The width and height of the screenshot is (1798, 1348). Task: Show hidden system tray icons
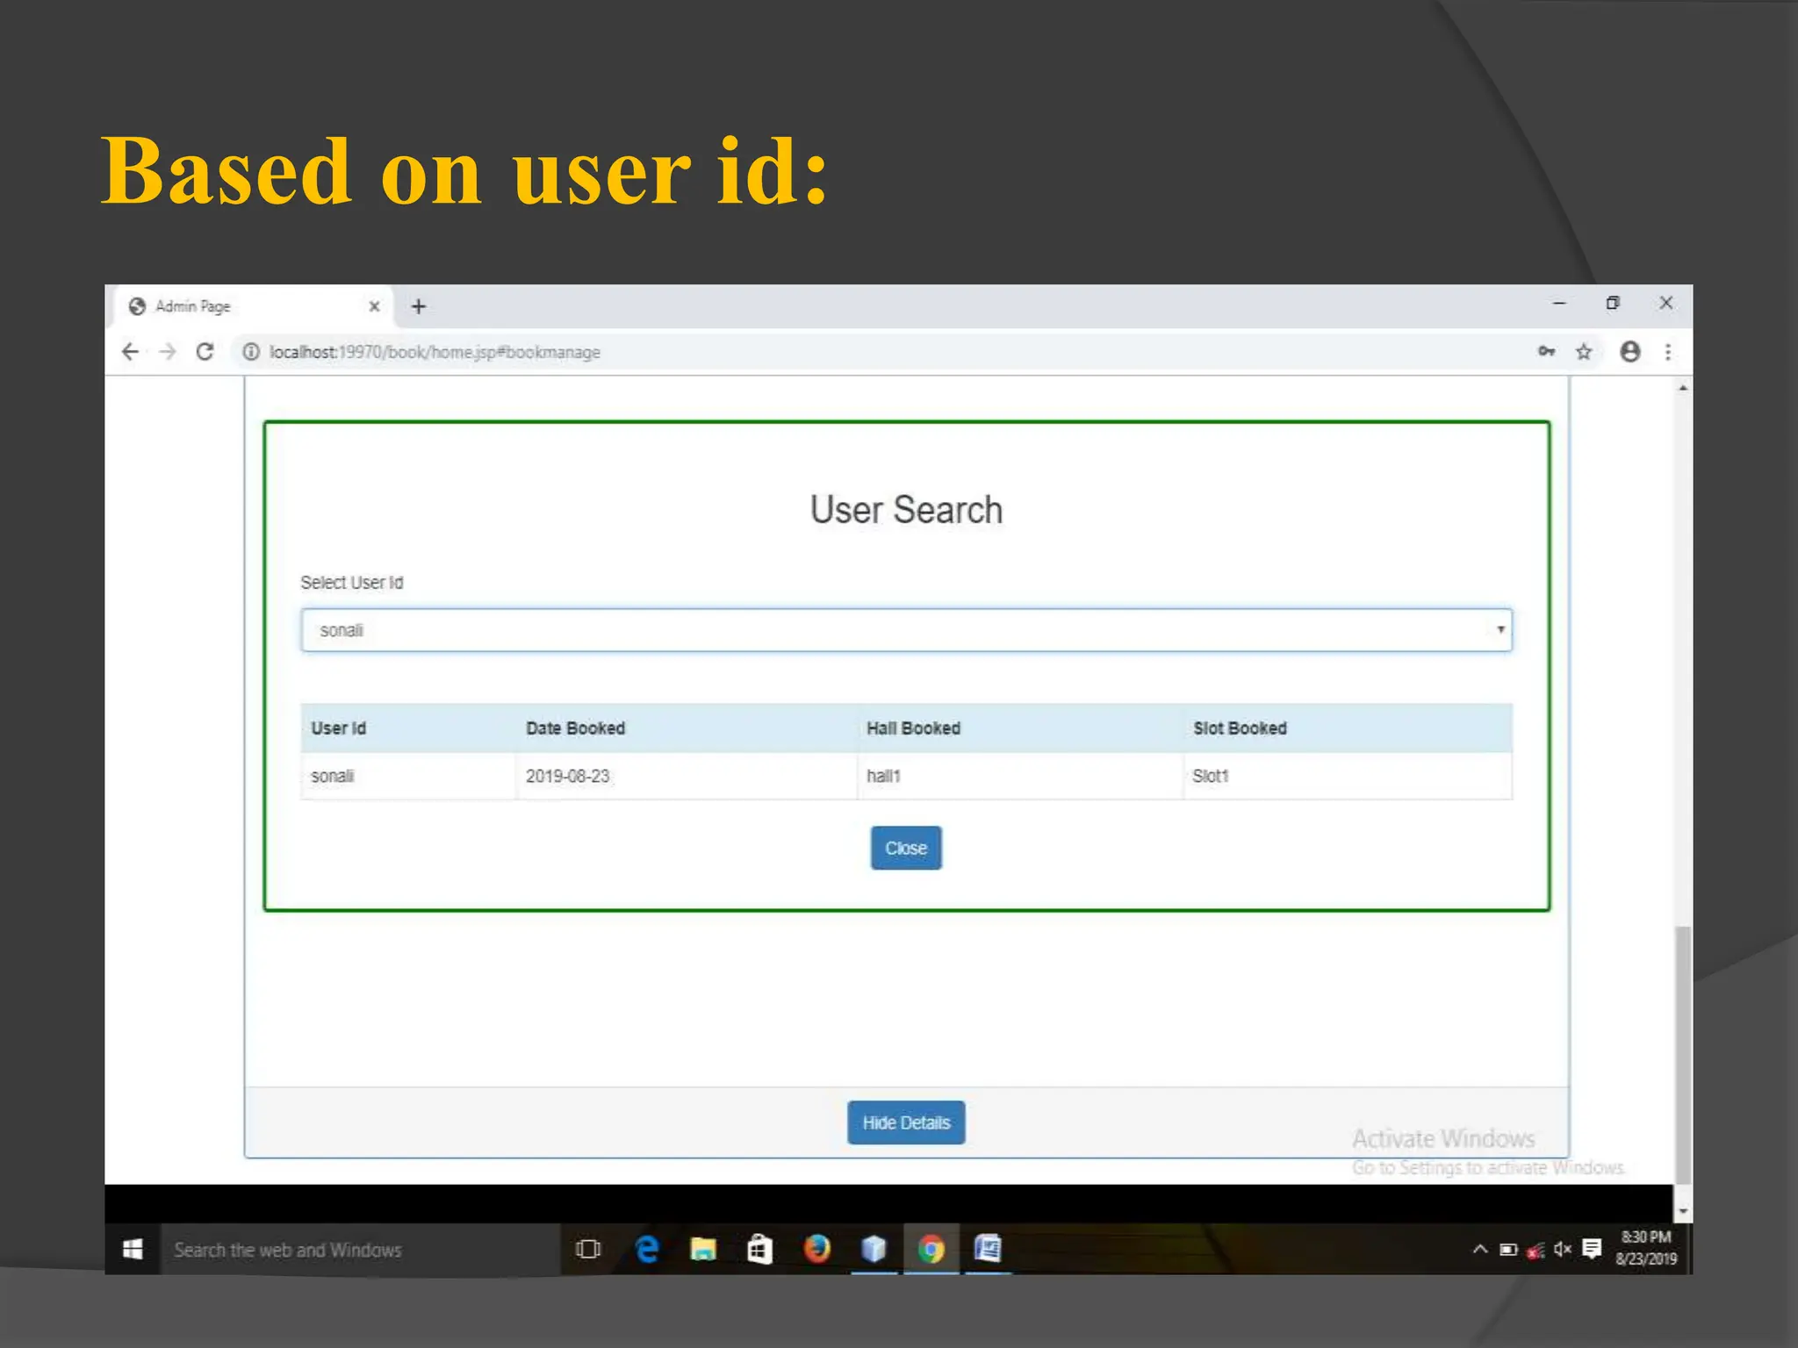click(x=1480, y=1249)
